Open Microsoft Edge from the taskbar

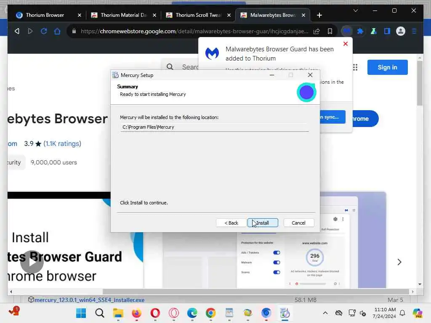(x=192, y=313)
